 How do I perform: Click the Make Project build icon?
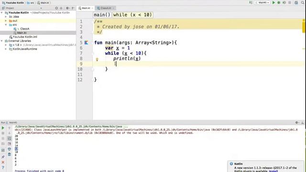pos(251,2)
